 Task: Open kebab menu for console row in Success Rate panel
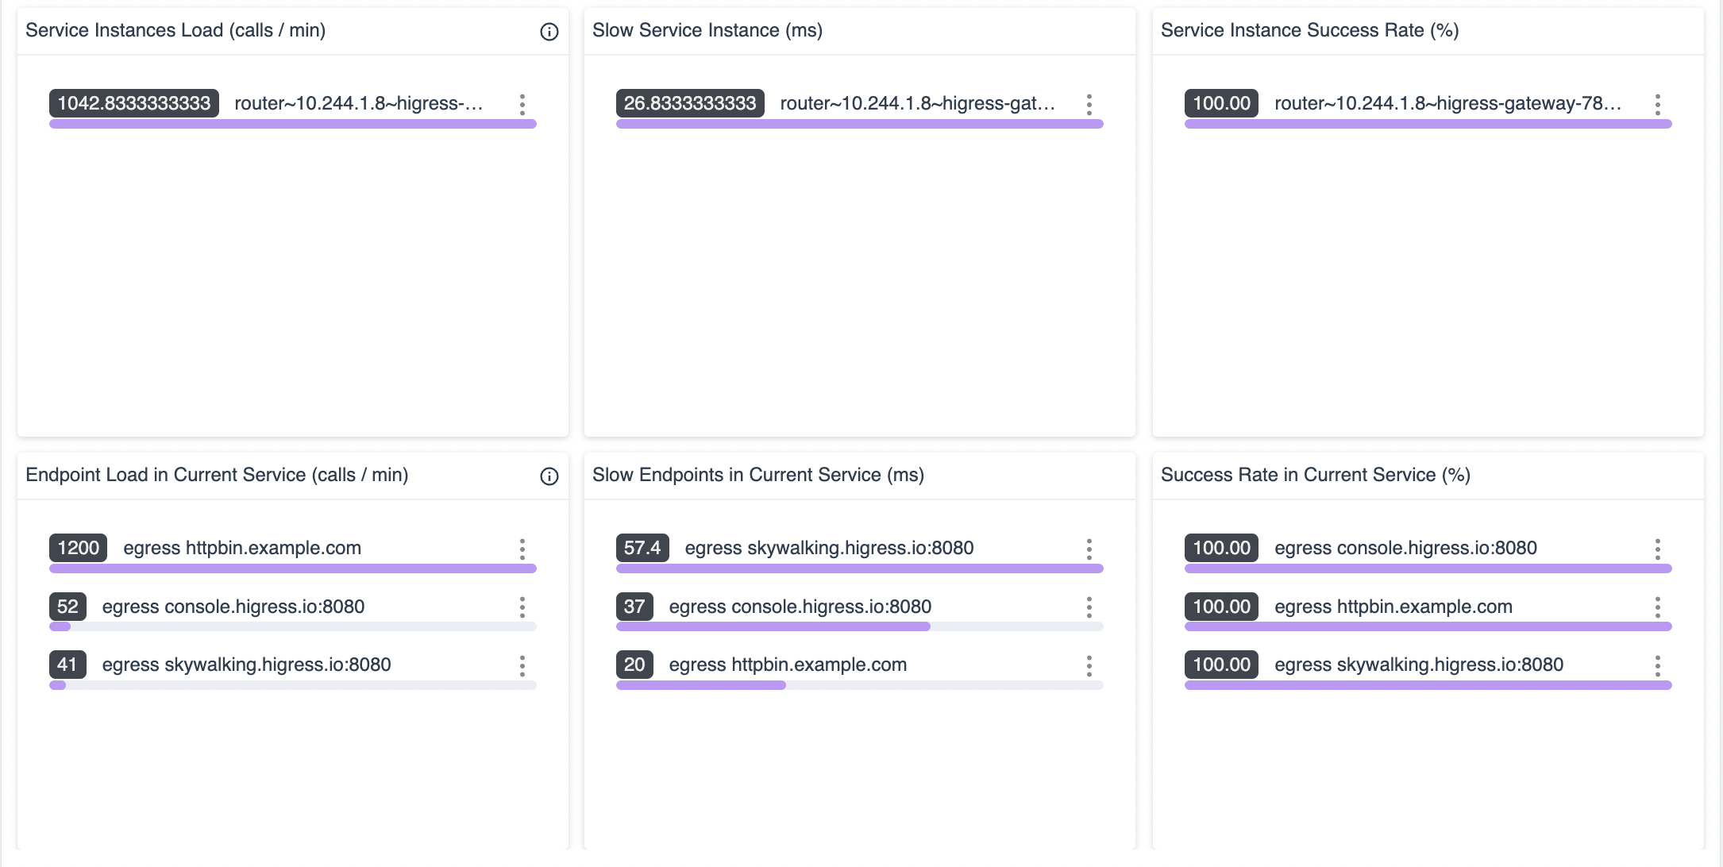tap(1657, 549)
